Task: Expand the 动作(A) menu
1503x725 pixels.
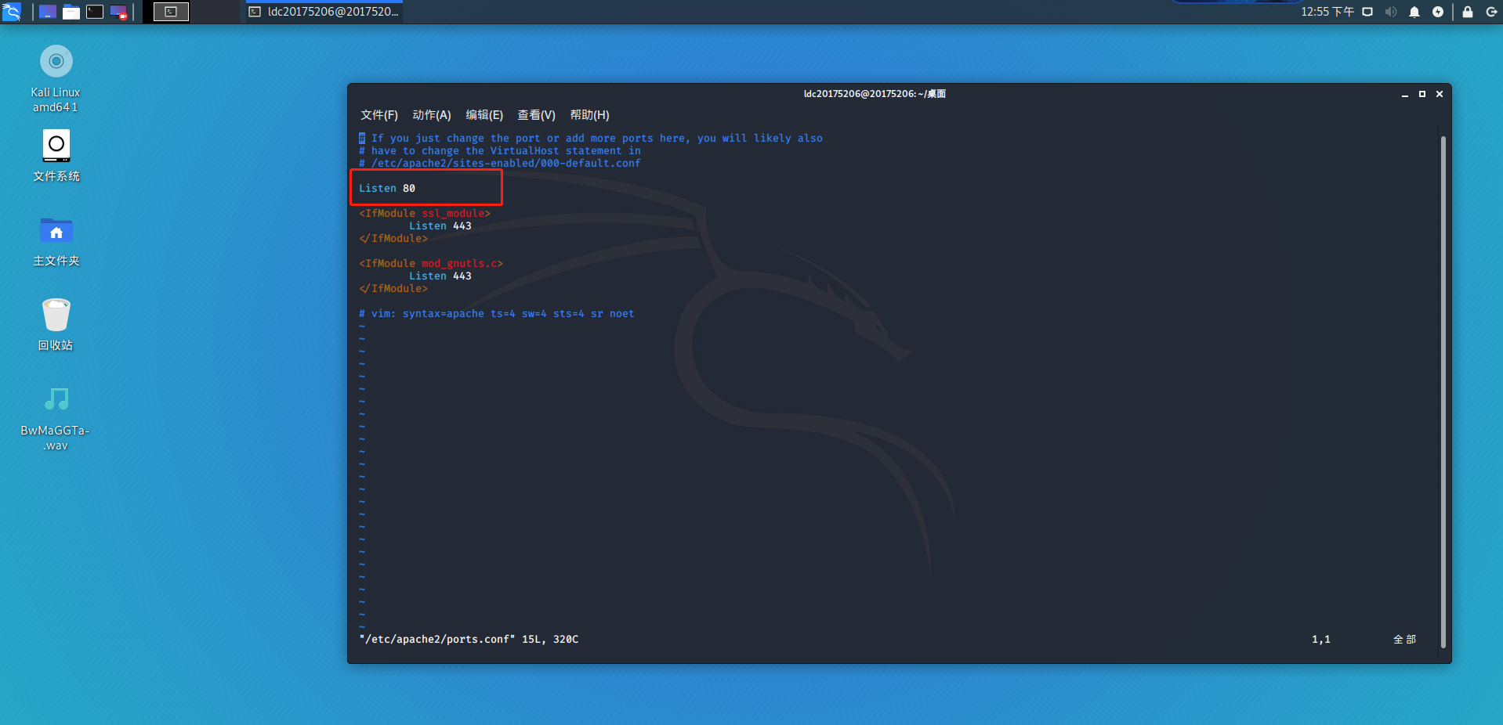Action: (432, 115)
